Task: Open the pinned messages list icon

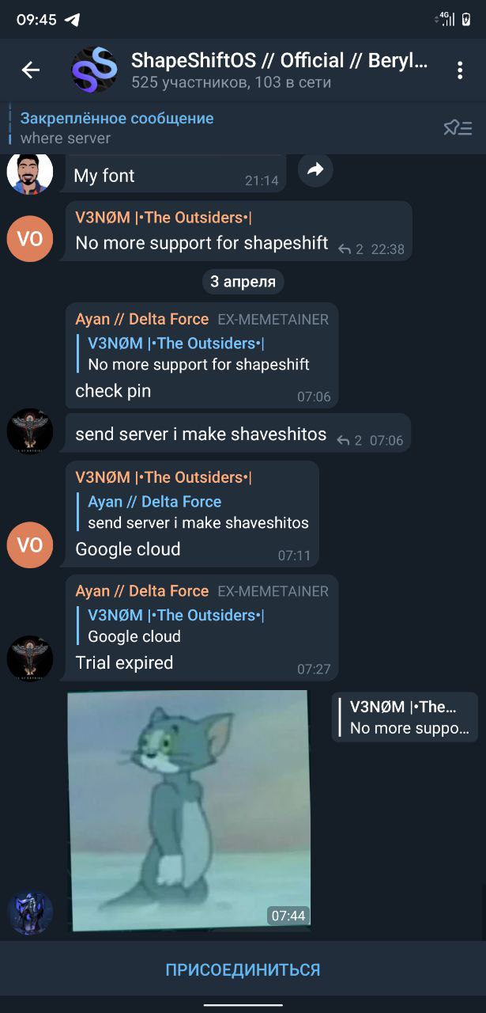Action: pos(458,127)
